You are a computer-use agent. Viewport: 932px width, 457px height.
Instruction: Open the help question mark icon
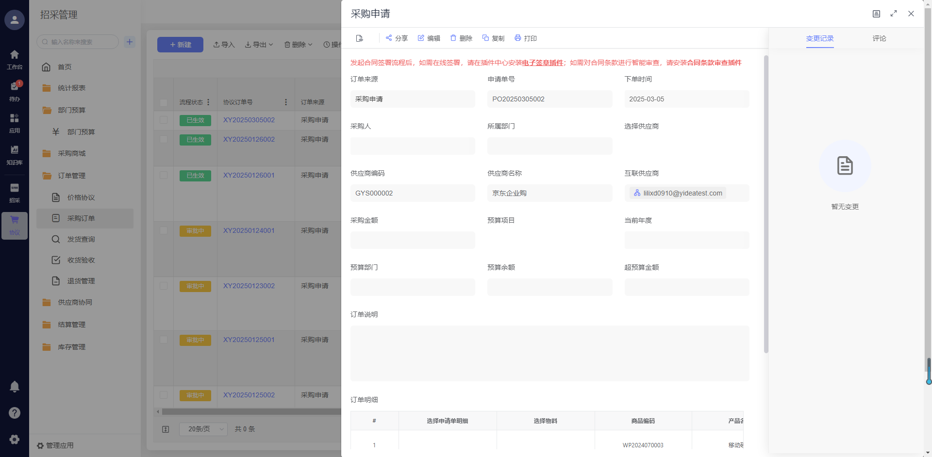[x=15, y=413]
